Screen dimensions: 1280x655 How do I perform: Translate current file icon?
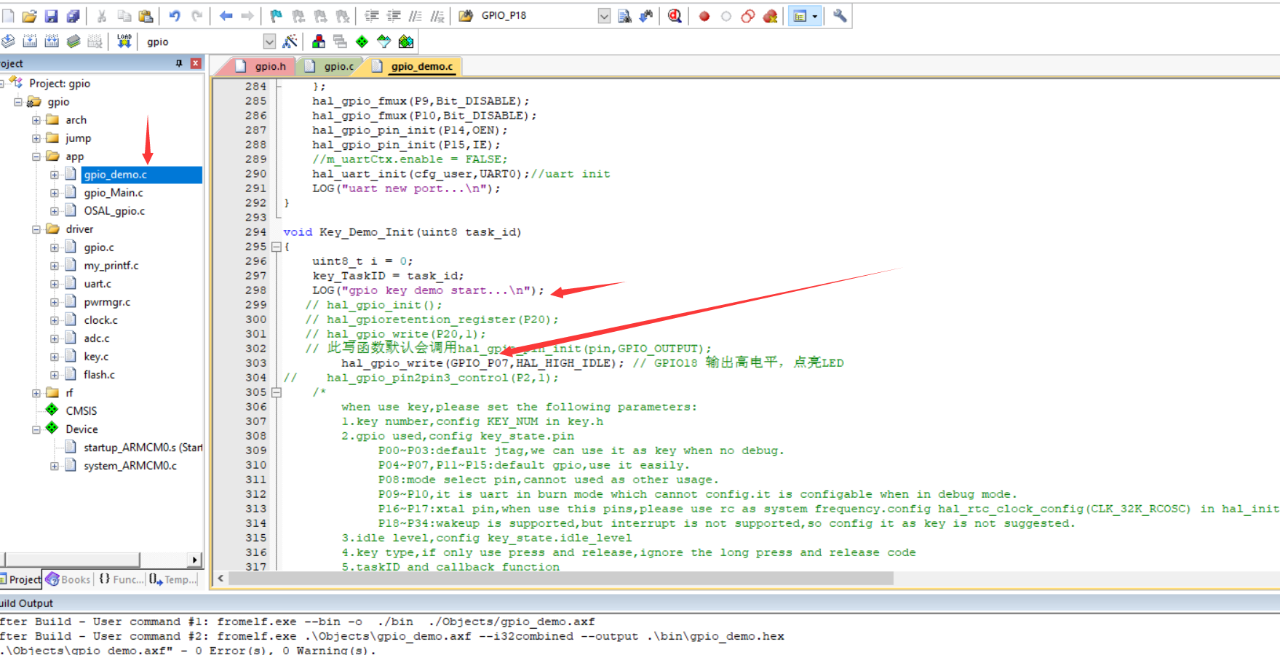pos(8,41)
